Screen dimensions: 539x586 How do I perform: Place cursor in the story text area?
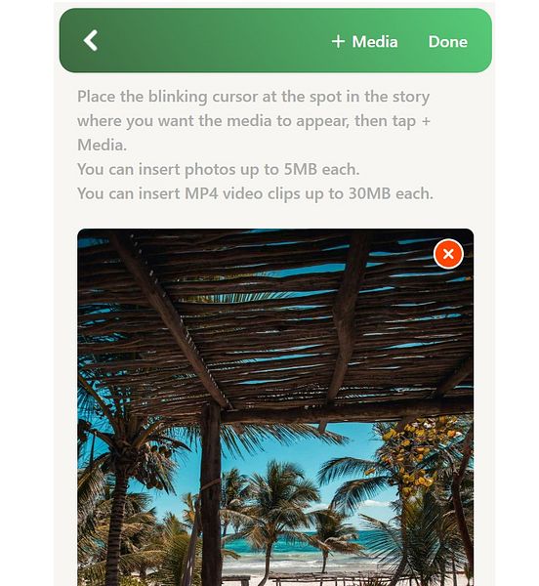coord(256,145)
